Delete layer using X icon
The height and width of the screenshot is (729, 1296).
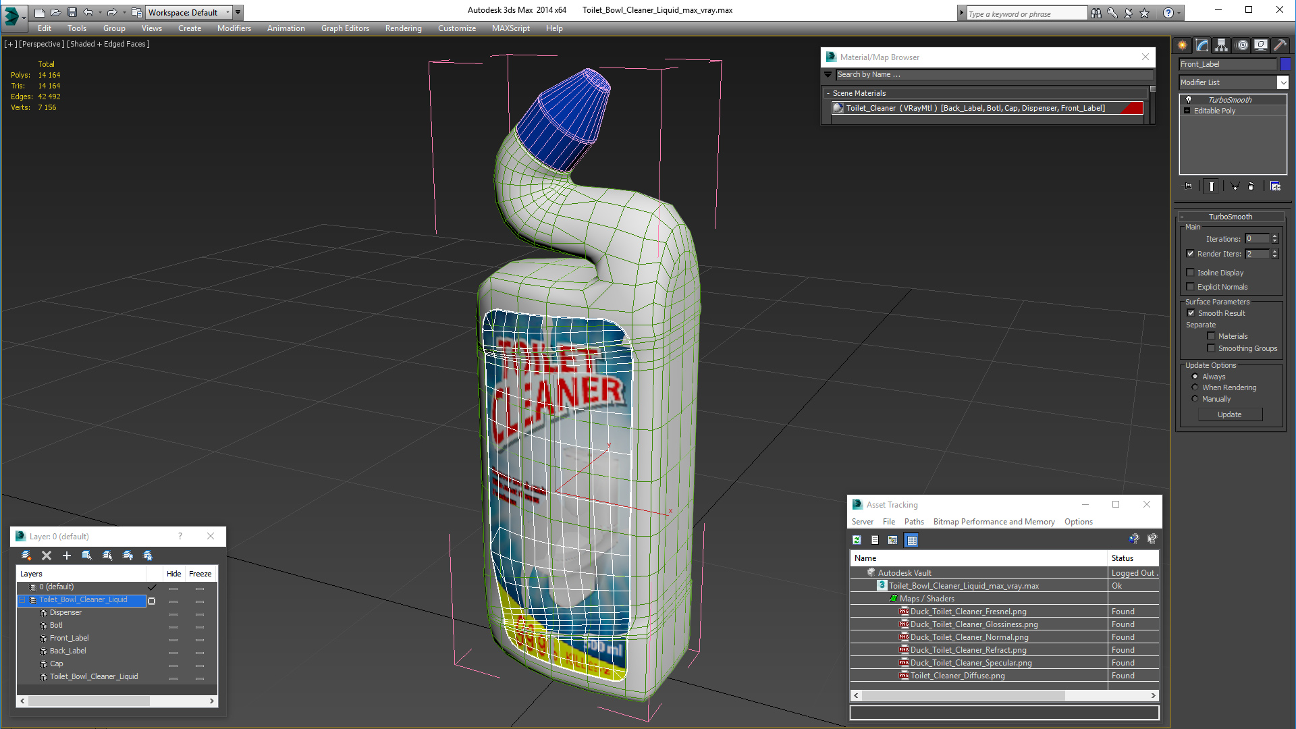click(47, 556)
